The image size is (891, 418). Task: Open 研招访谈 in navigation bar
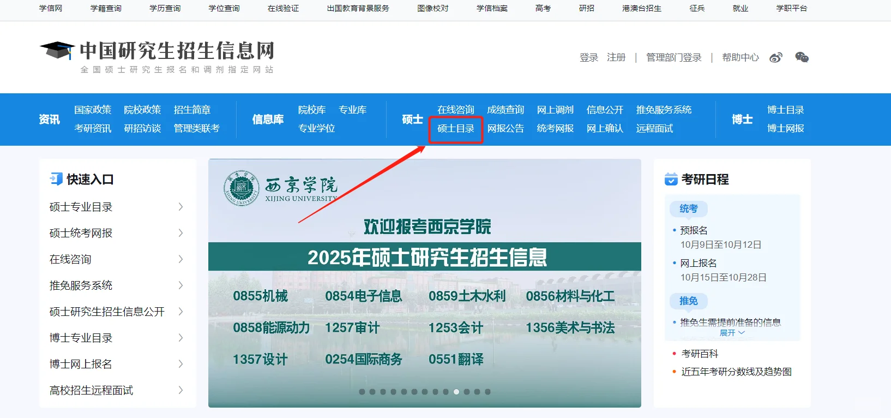pos(142,128)
